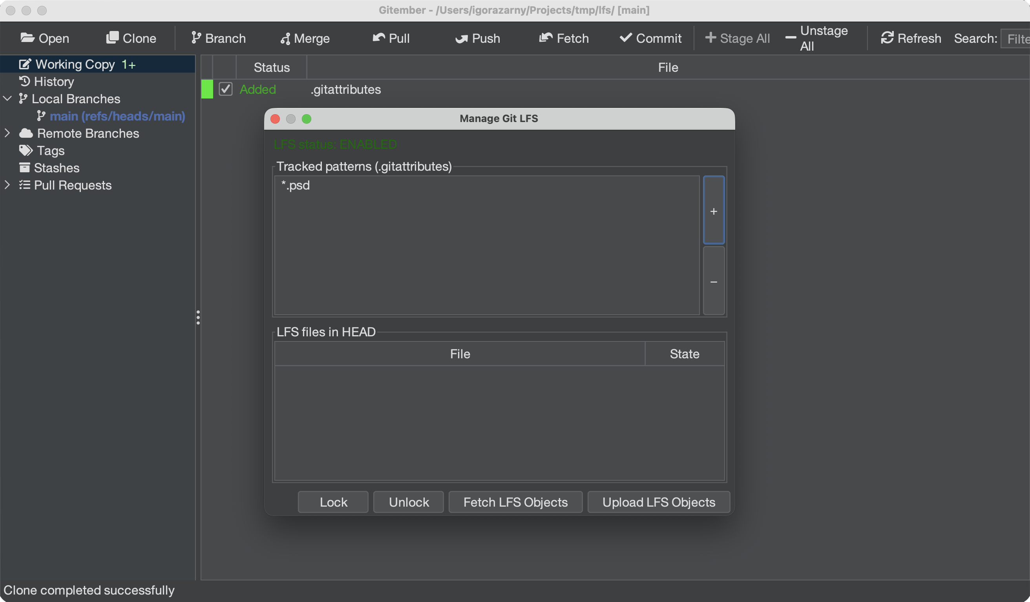Select the main (refs/heads/main) branch
Image resolution: width=1030 pixels, height=602 pixels.
pos(111,116)
